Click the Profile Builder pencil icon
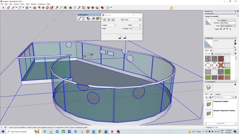 coord(80,19)
